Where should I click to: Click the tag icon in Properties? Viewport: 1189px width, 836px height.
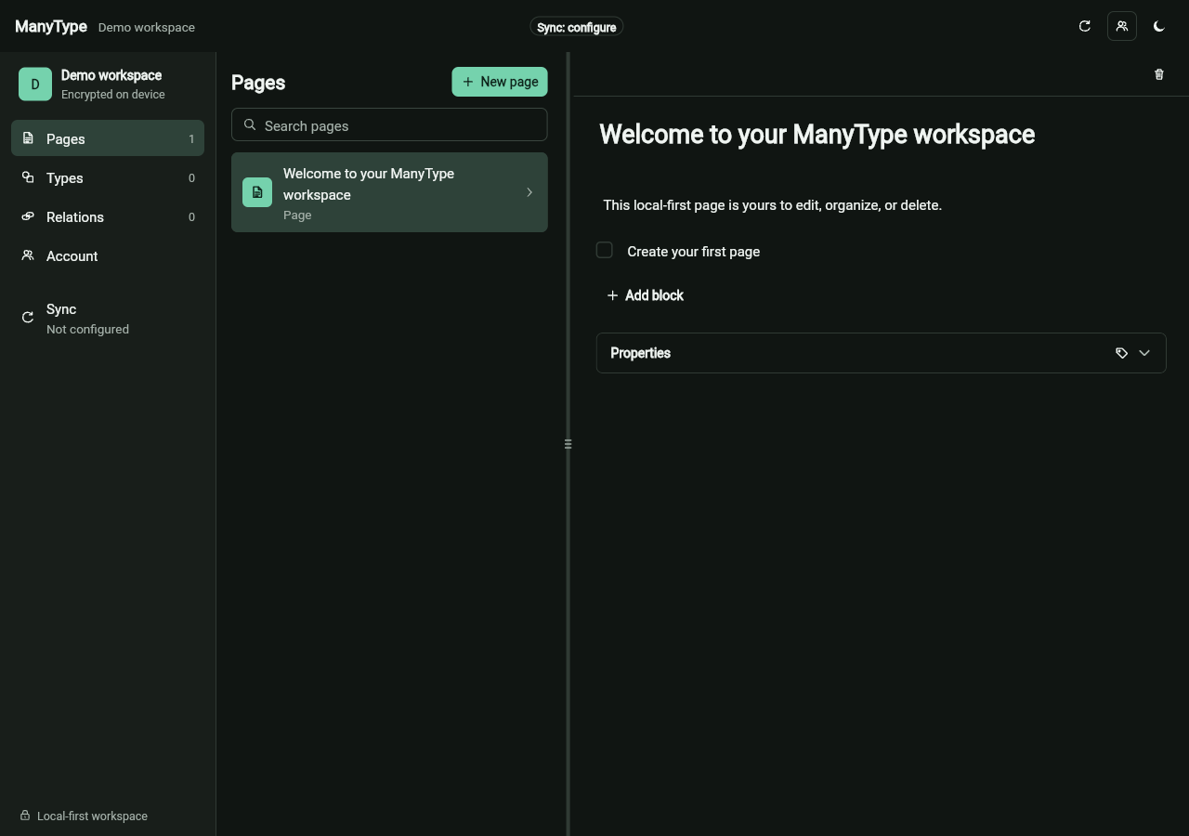[1121, 353]
